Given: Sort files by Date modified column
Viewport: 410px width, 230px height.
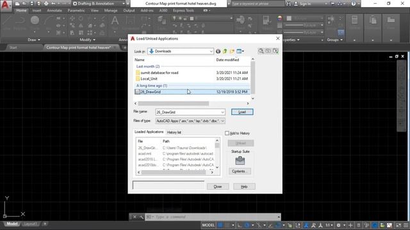Looking at the screenshot, I should pos(227,60).
